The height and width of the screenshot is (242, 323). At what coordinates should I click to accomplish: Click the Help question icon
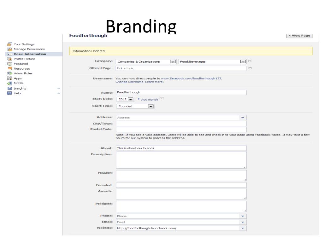click(9, 93)
